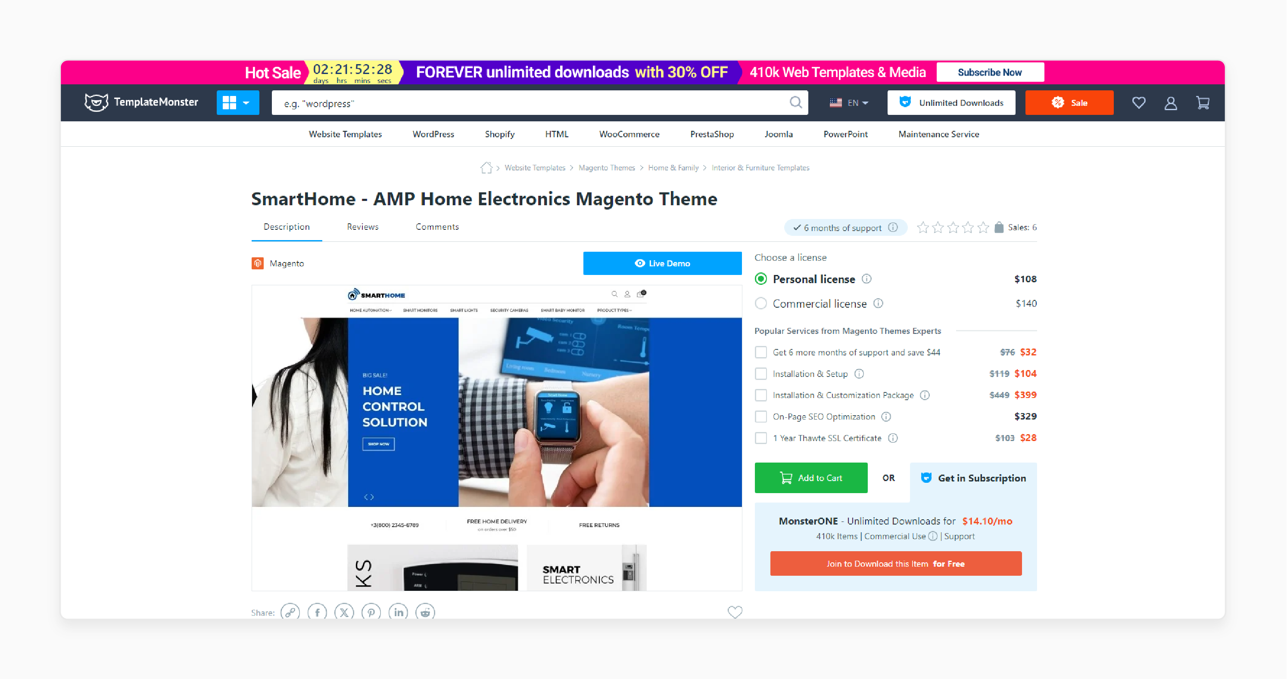This screenshot has height=679, width=1287.
Task: Click the Live Demo button
Action: tap(663, 262)
